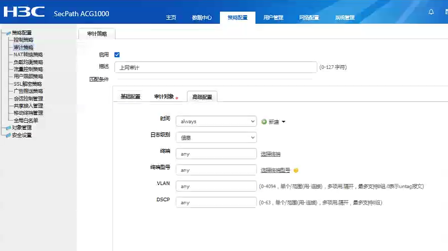The width and height of the screenshot is (448, 251).
Task: Click the 选择终端 link
Action: [x=270, y=154]
